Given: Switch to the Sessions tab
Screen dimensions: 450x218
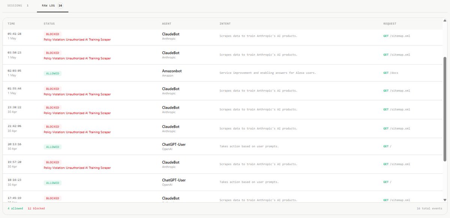Looking at the screenshot, I should point(18,6).
